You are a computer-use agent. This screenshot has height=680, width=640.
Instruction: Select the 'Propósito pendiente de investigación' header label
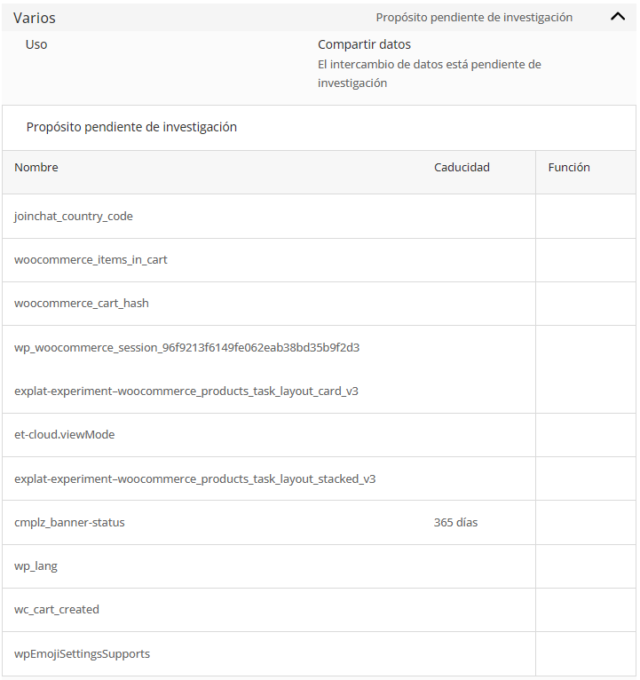coord(474,18)
